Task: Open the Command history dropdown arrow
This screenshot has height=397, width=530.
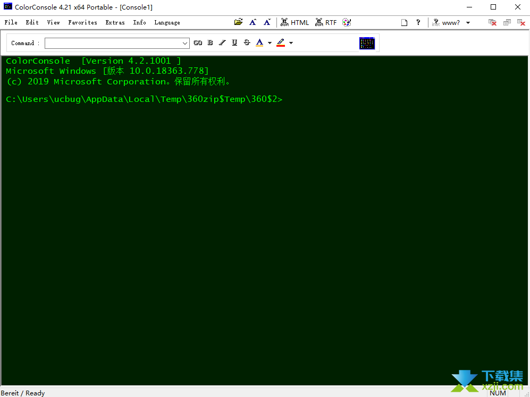Action: coord(185,43)
